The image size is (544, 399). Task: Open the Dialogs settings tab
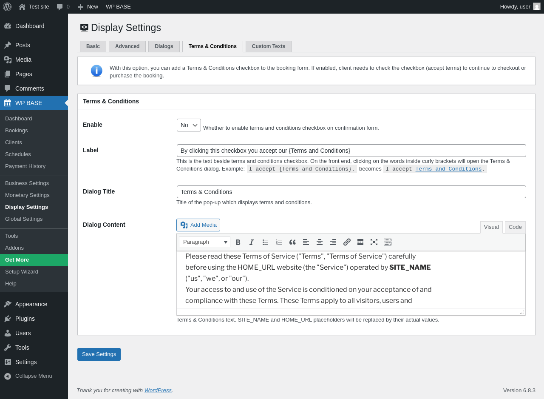pos(164,46)
